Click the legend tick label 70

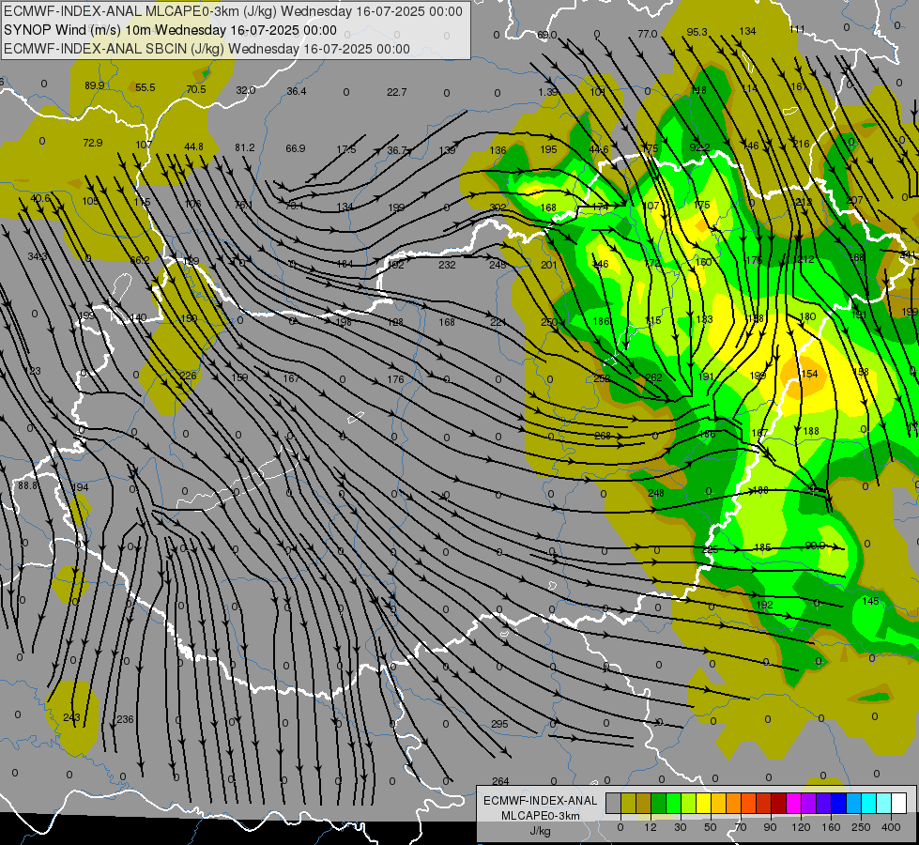pyautogui.click(x=741, y=827)
